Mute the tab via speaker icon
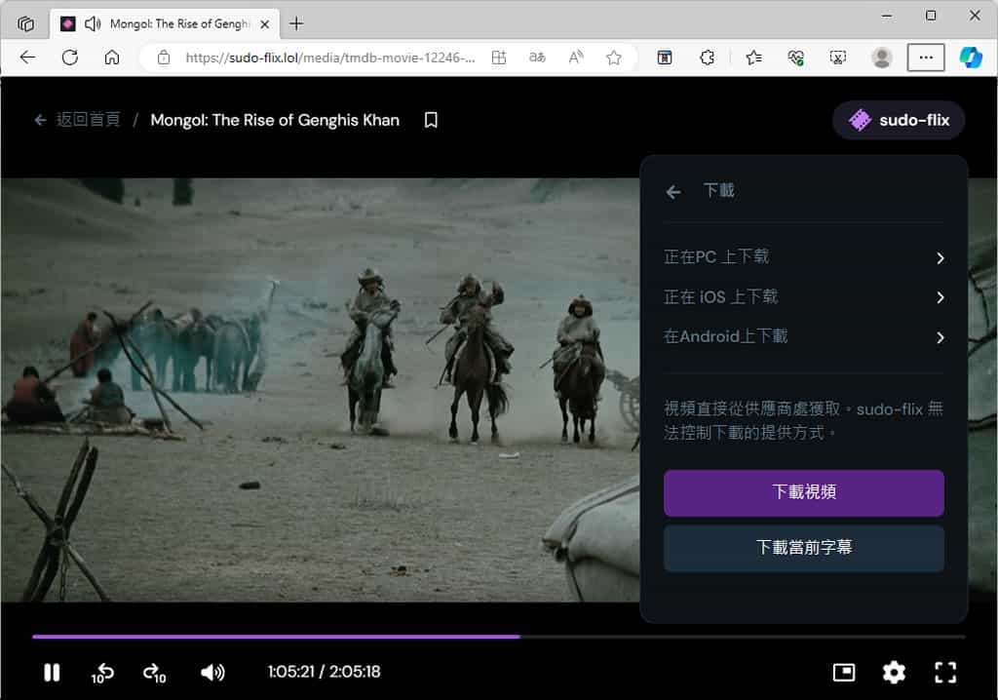 pyautogui.click(x=93, y=24)
